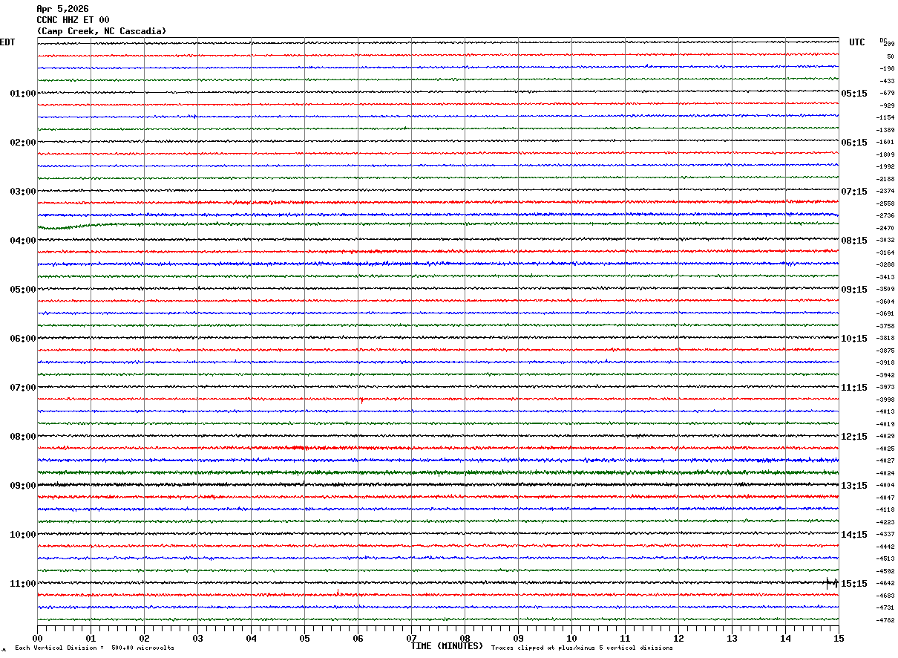The height and width of the screenshot is (658, 898).
Task: Click minute label "15" on the time axis
Action: pos(839,638)
